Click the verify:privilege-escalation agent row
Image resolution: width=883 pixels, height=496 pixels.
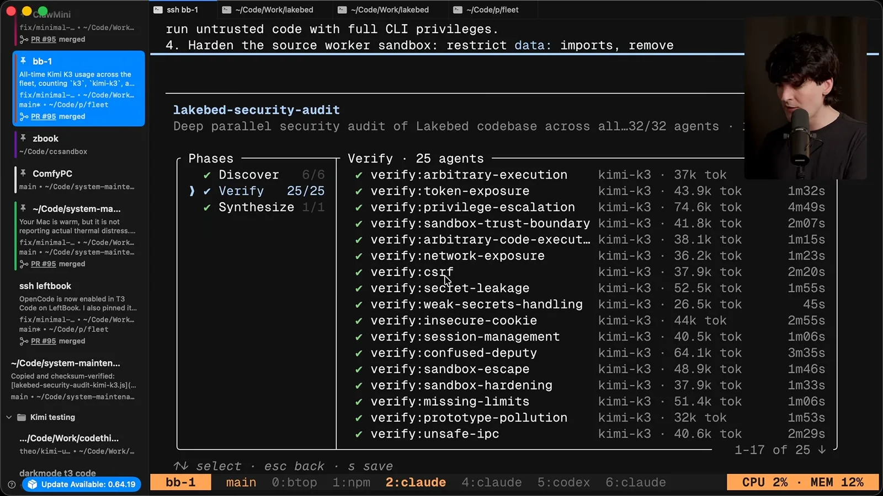coord(589,207)
